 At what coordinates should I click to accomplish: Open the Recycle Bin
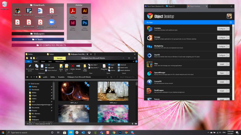[x=4, y=5]
